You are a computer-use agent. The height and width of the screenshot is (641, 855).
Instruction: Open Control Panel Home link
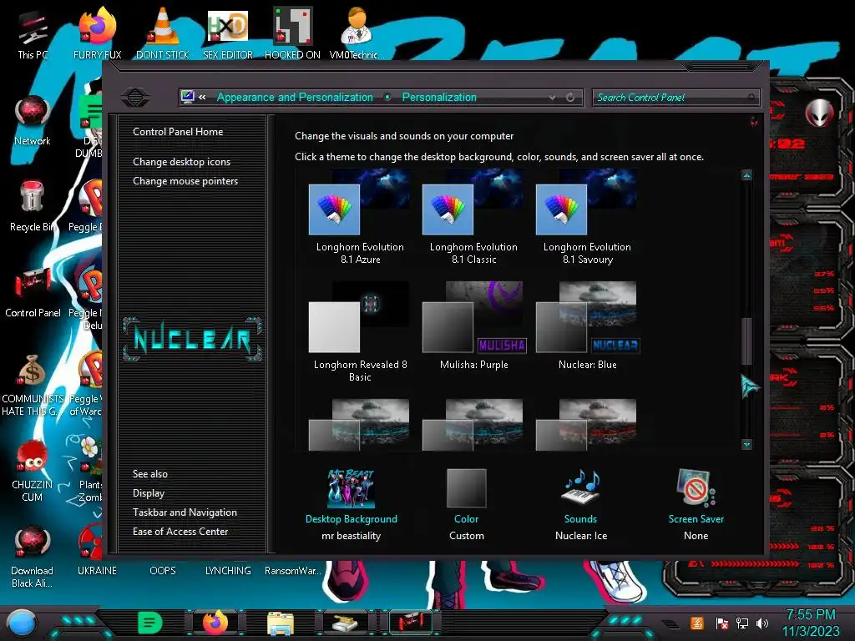tap(178, 131)
